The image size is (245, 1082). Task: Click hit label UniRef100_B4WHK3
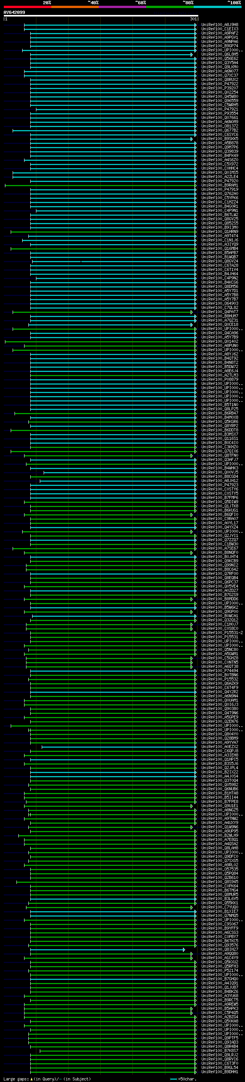tap(220, 468)
